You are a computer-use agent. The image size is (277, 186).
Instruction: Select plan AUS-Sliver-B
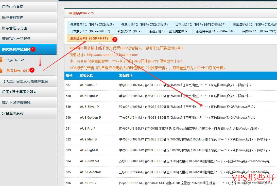89,161
